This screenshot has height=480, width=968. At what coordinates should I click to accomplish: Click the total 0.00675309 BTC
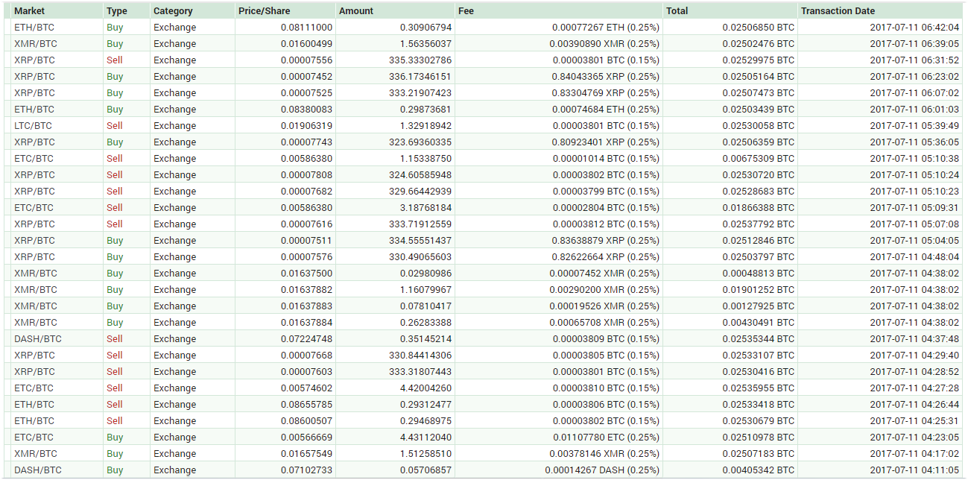(x=758, y=159)
